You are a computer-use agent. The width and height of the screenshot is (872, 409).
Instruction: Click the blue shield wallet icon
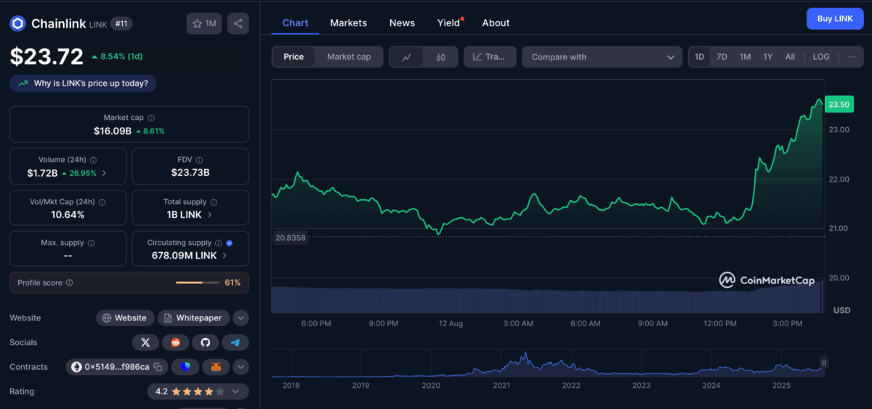(x=185, y=367)
